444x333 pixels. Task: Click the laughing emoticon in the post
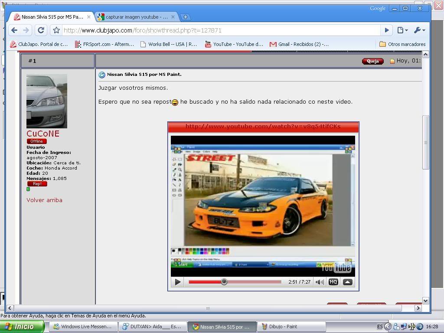pos(175,102)
